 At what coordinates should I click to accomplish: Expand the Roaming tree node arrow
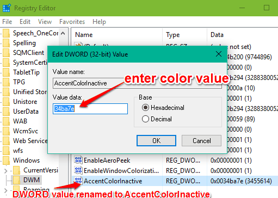pos(6,190)
